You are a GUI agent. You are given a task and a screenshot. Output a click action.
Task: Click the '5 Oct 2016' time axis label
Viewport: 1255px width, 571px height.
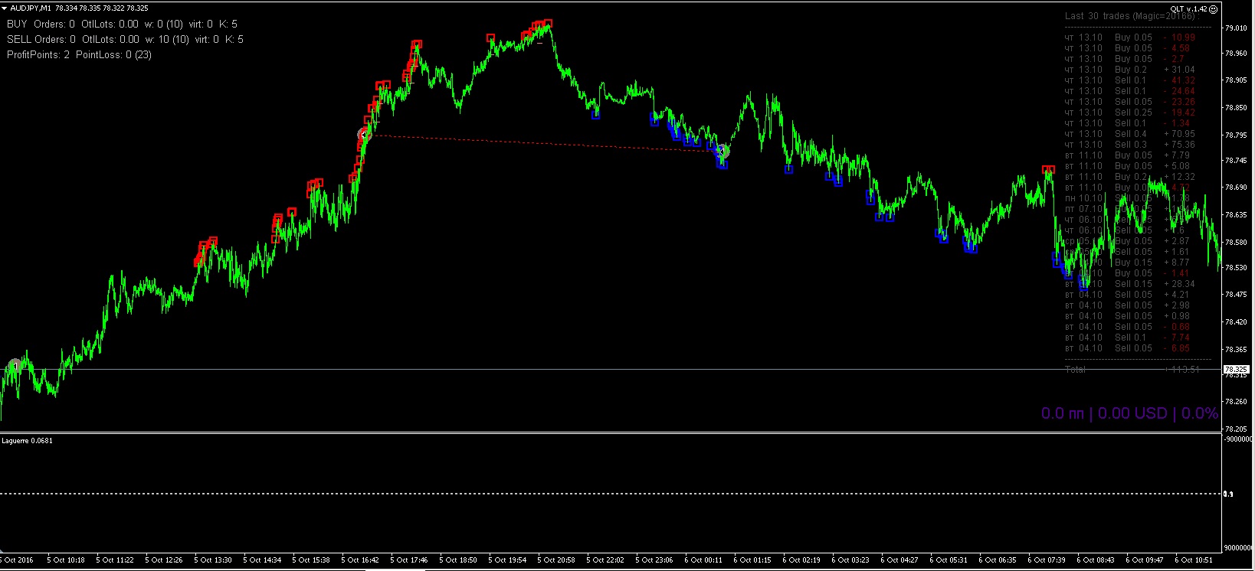pyautogui.click(x=17, y=560)
